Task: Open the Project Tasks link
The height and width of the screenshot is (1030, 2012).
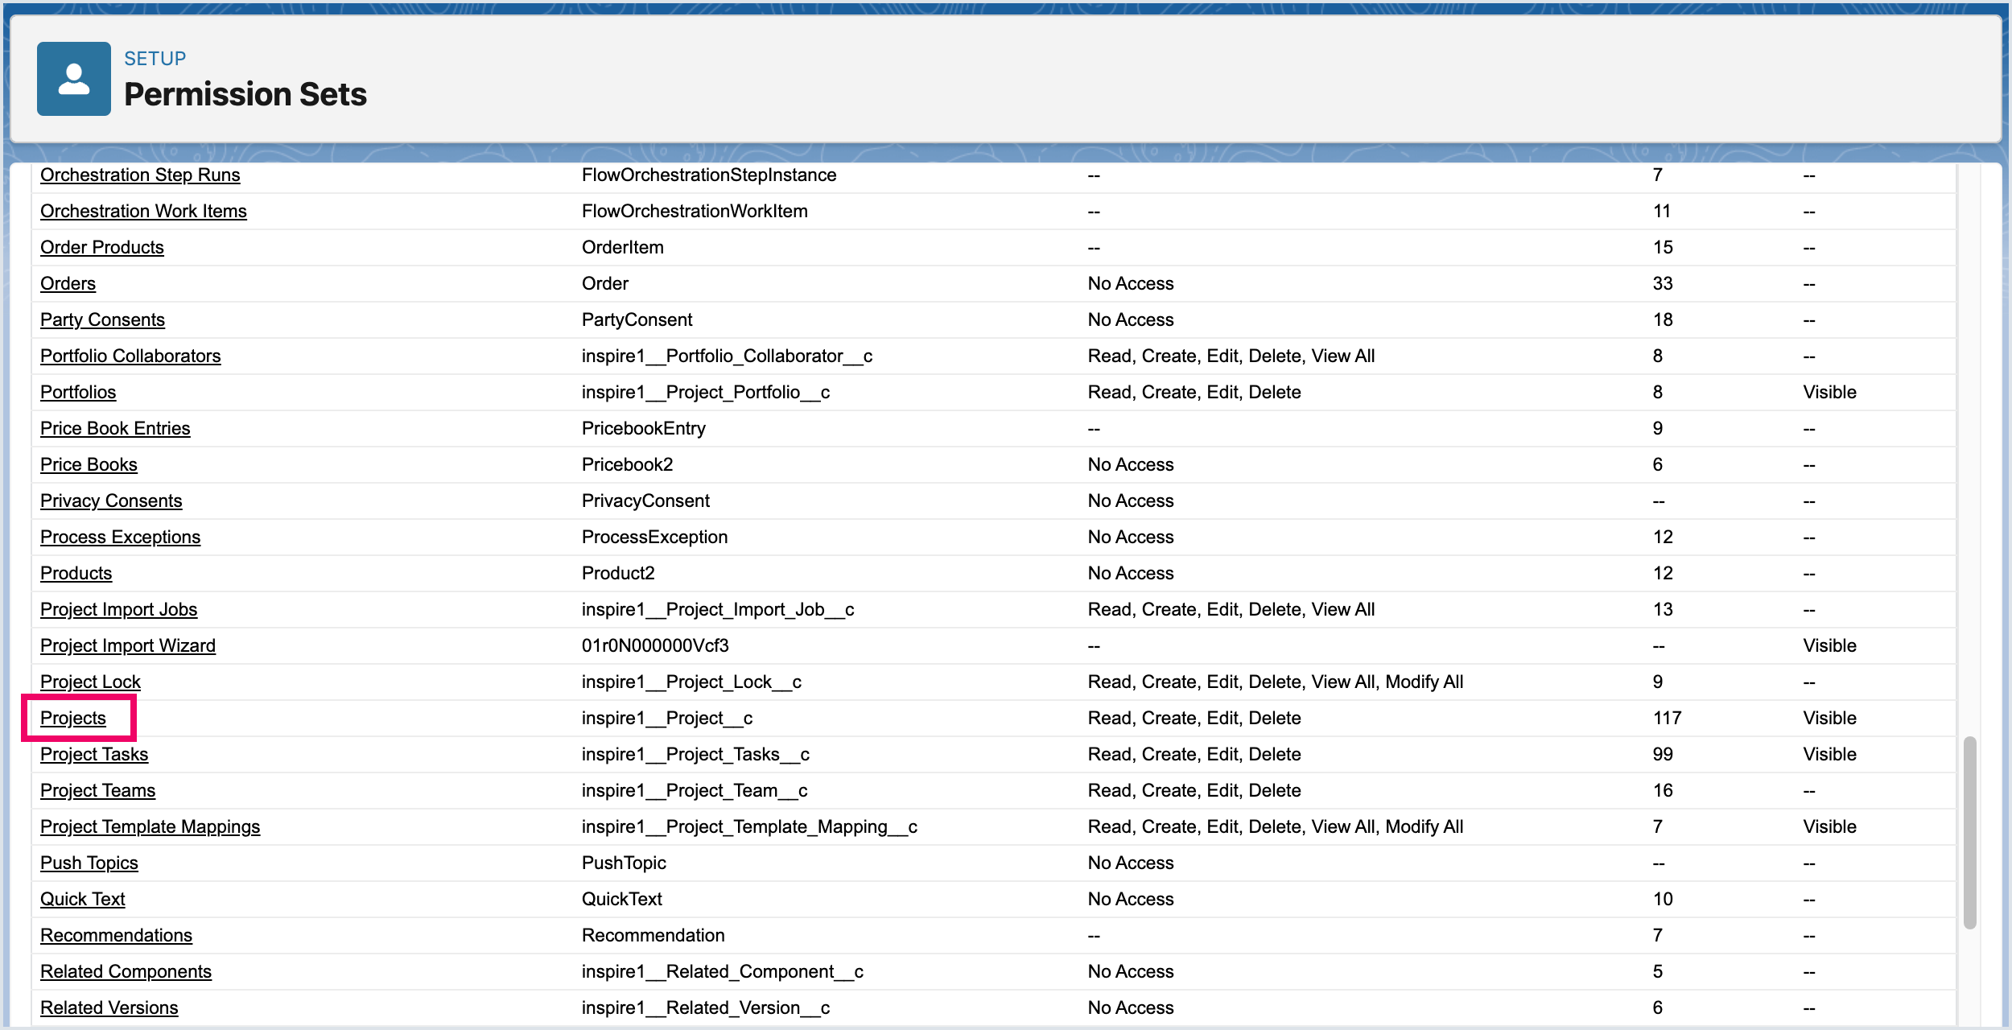Action: 94,754
